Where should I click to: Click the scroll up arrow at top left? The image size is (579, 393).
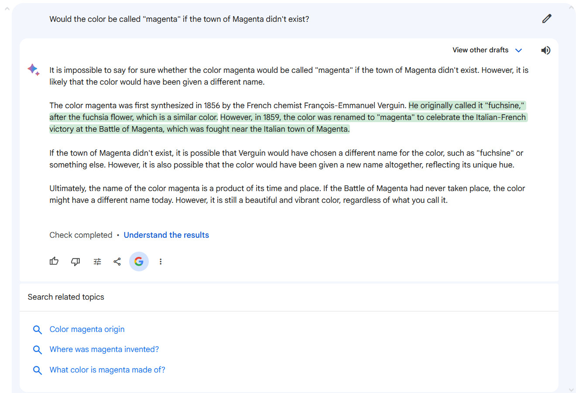[x=7, y=8]
